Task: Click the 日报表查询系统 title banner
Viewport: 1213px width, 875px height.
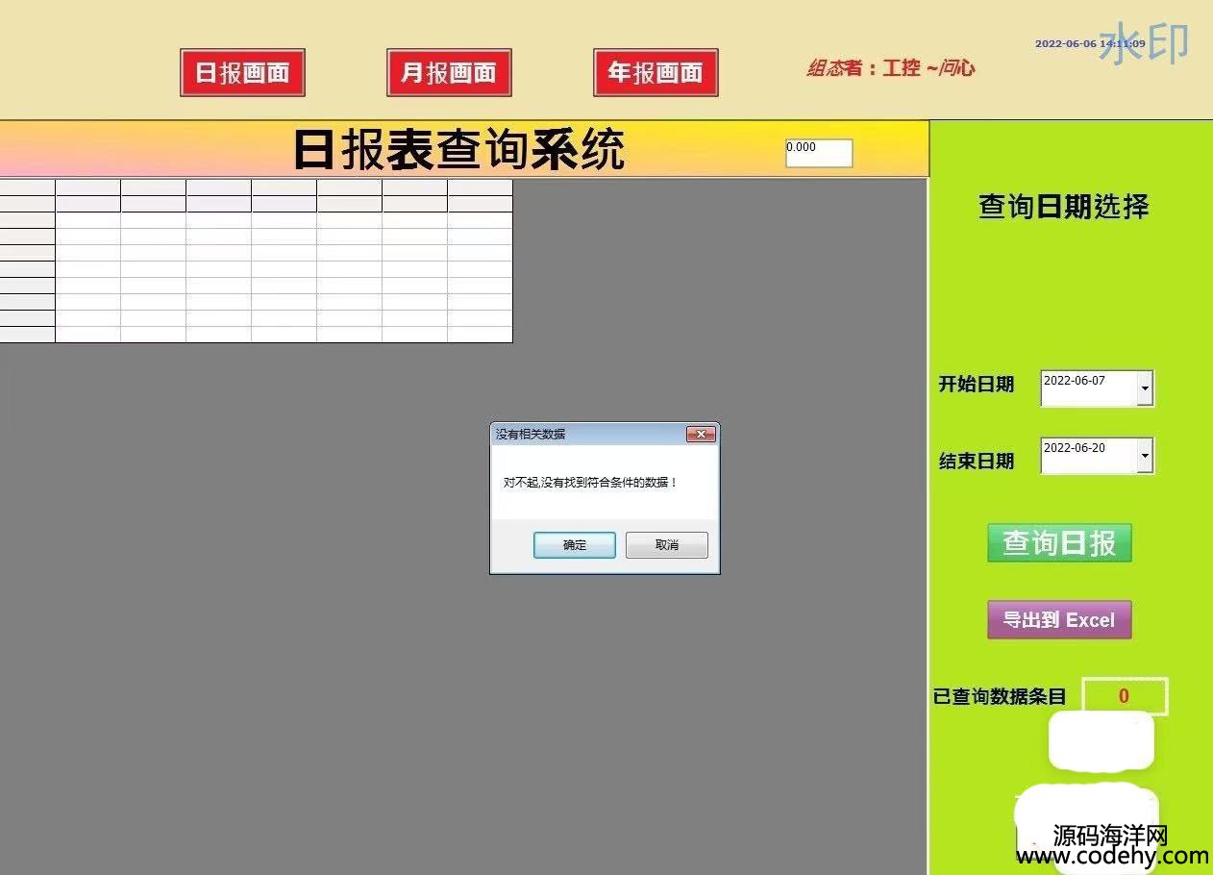Action: [458, 150]
